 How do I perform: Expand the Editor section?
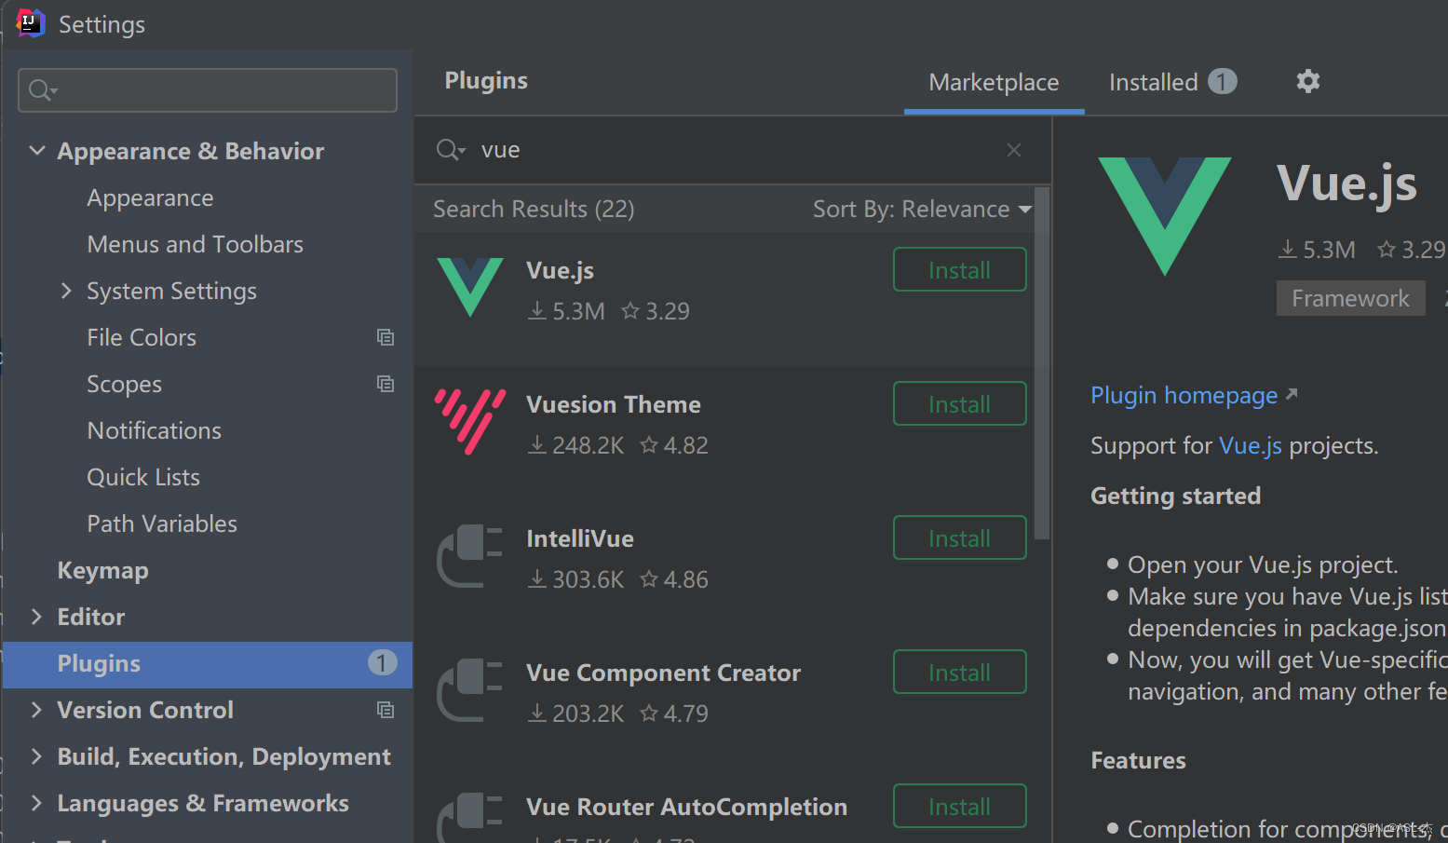click(36, 617)
